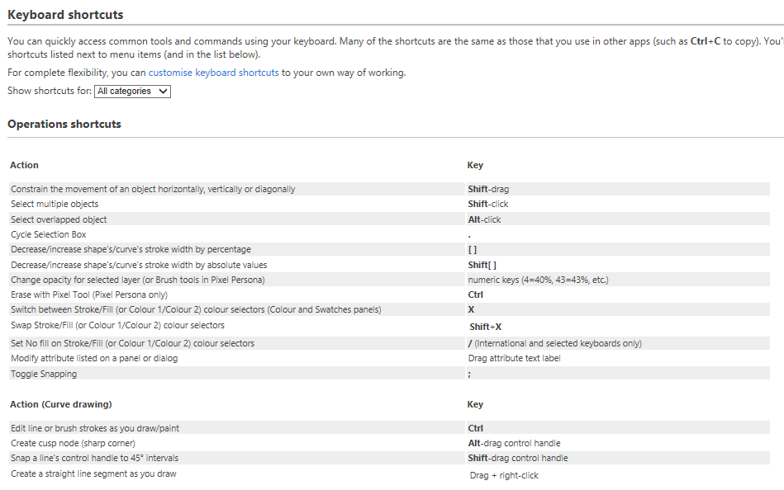Click the 'Cycle Selection Box' entry
Viewport: 784px width, 490px height.
click(48, 233)
